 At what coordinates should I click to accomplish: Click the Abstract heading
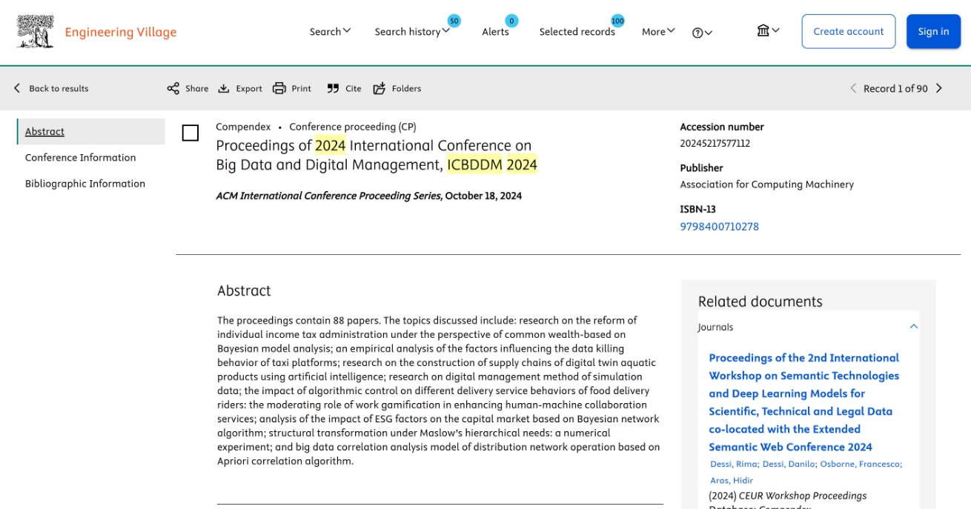coord(244,290)
